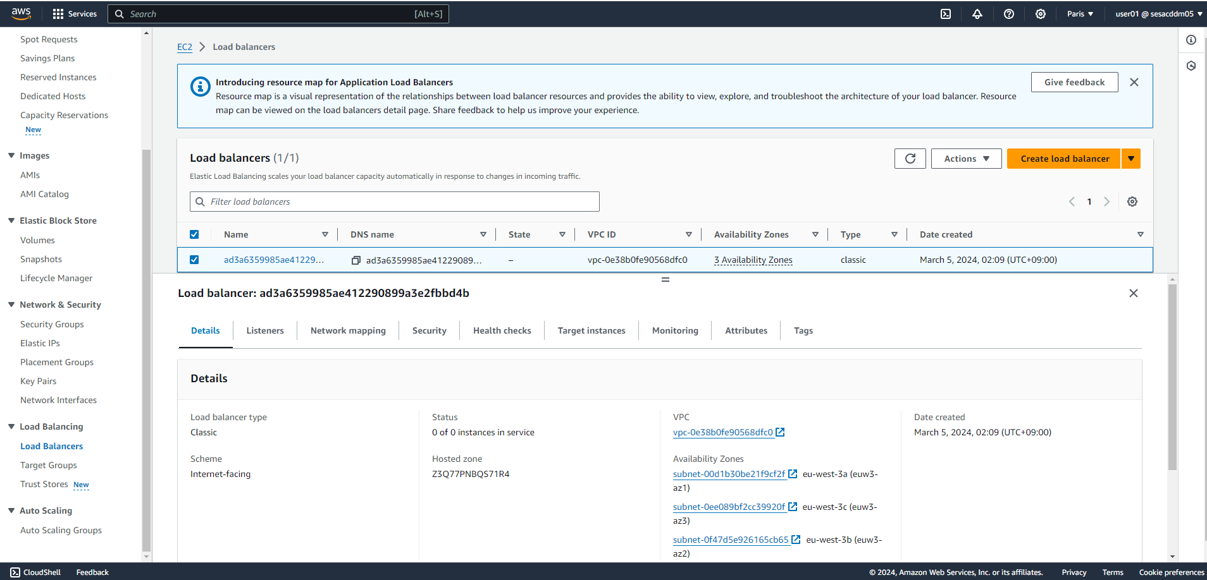Collapse the Network & Security section
This screenshot has height=580, width=1207.
coord(11,305)
